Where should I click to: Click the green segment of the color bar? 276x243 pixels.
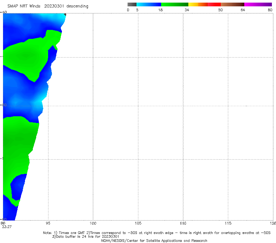tap(175, 4)
